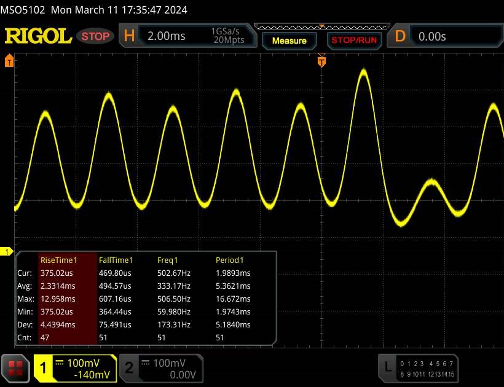
Task: Click the waveform memory overview bar
Action: click(321, 26)
